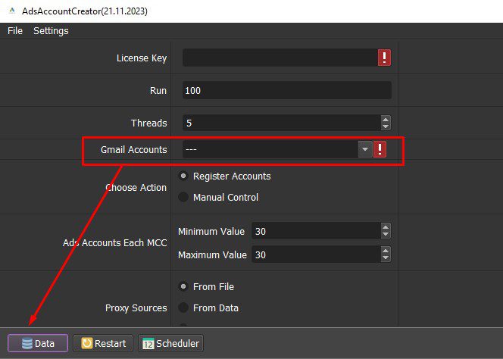503x359 pixels.
Task: Click the AdsAccountCreator app icon in title bar
Action: point(12,11)
